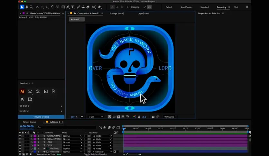Select the Layer (none) tab
The height and width of the screenshot is (156, 269).
coord(144,14)
